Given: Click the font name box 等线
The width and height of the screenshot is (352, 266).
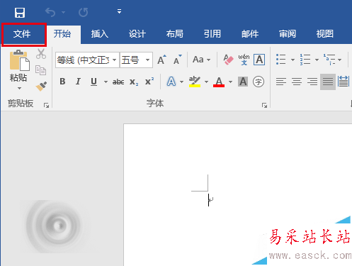Looking at the screenshot, I should [83, 60].
